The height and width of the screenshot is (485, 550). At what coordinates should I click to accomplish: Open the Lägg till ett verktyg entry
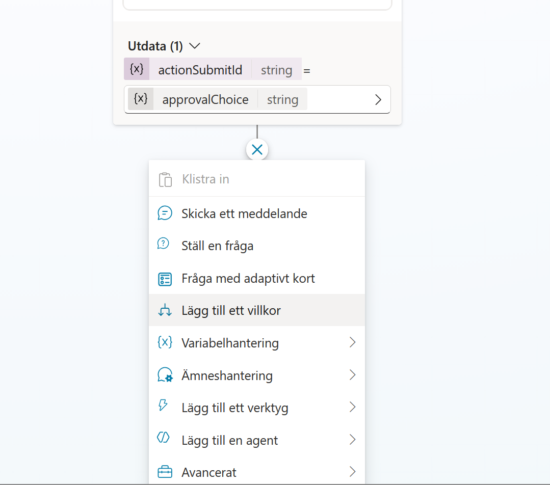pos(257,408)
